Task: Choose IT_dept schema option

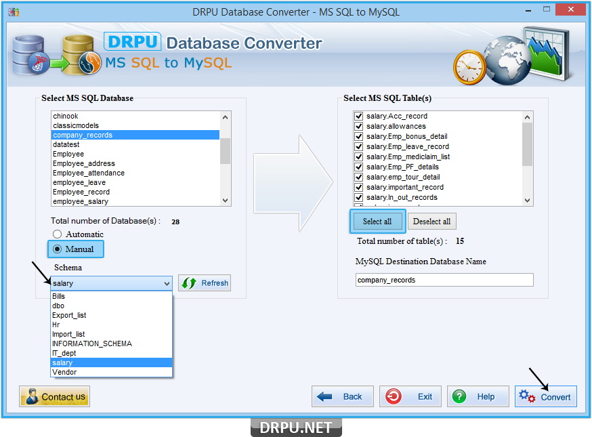Action: 111,353
